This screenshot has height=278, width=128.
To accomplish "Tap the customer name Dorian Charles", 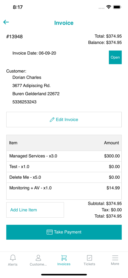I will click(27, 78).
